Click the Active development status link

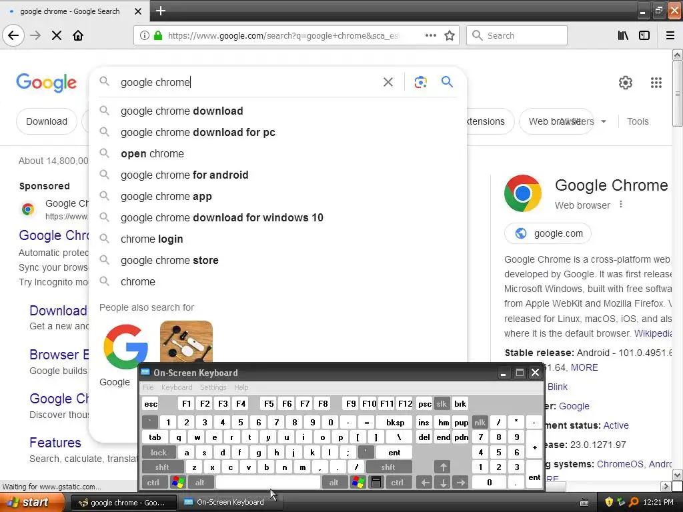(x=616, y=425)
